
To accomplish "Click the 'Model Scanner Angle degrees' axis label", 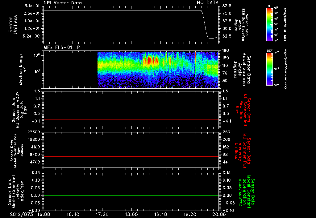I will point(242,69).
